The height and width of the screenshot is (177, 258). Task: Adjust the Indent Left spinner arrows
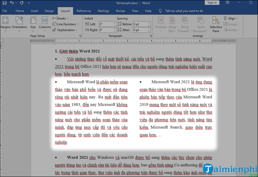pyautogui.click(x=115, y=24)
